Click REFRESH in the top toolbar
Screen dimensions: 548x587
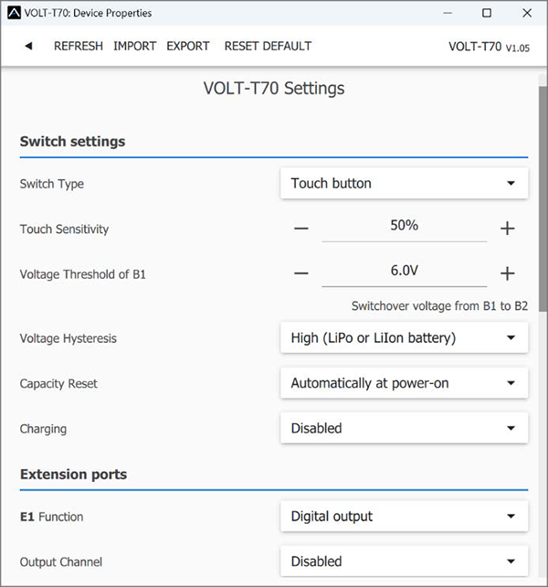[x=79, y=46]
